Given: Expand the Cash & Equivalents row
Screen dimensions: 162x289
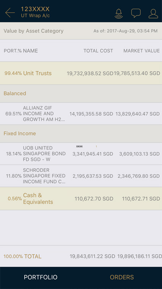Looking at the screenshot, I should (81, 199).
